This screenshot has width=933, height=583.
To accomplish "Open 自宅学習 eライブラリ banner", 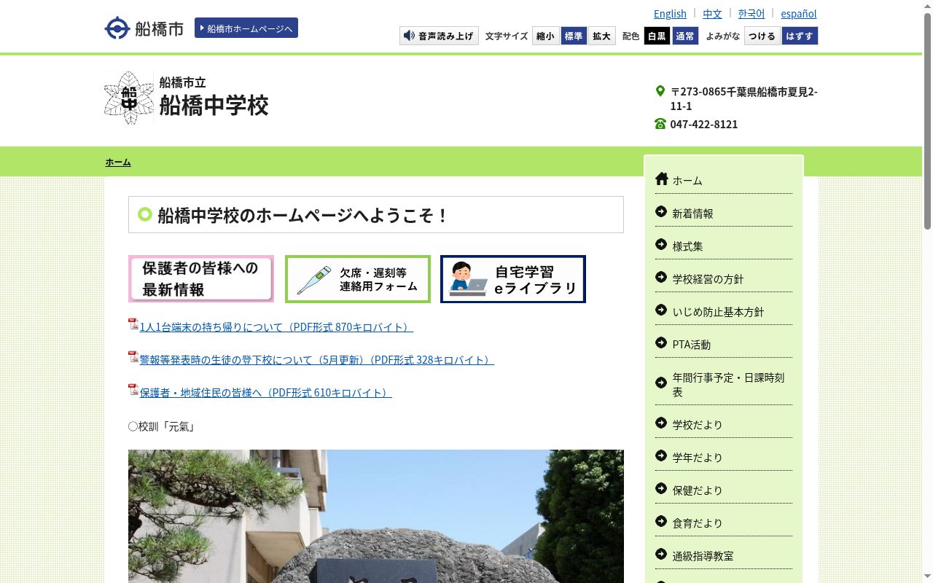I will (513, 278).
